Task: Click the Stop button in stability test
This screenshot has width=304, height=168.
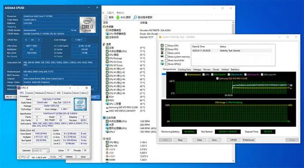Action: [x=180, y=140]
